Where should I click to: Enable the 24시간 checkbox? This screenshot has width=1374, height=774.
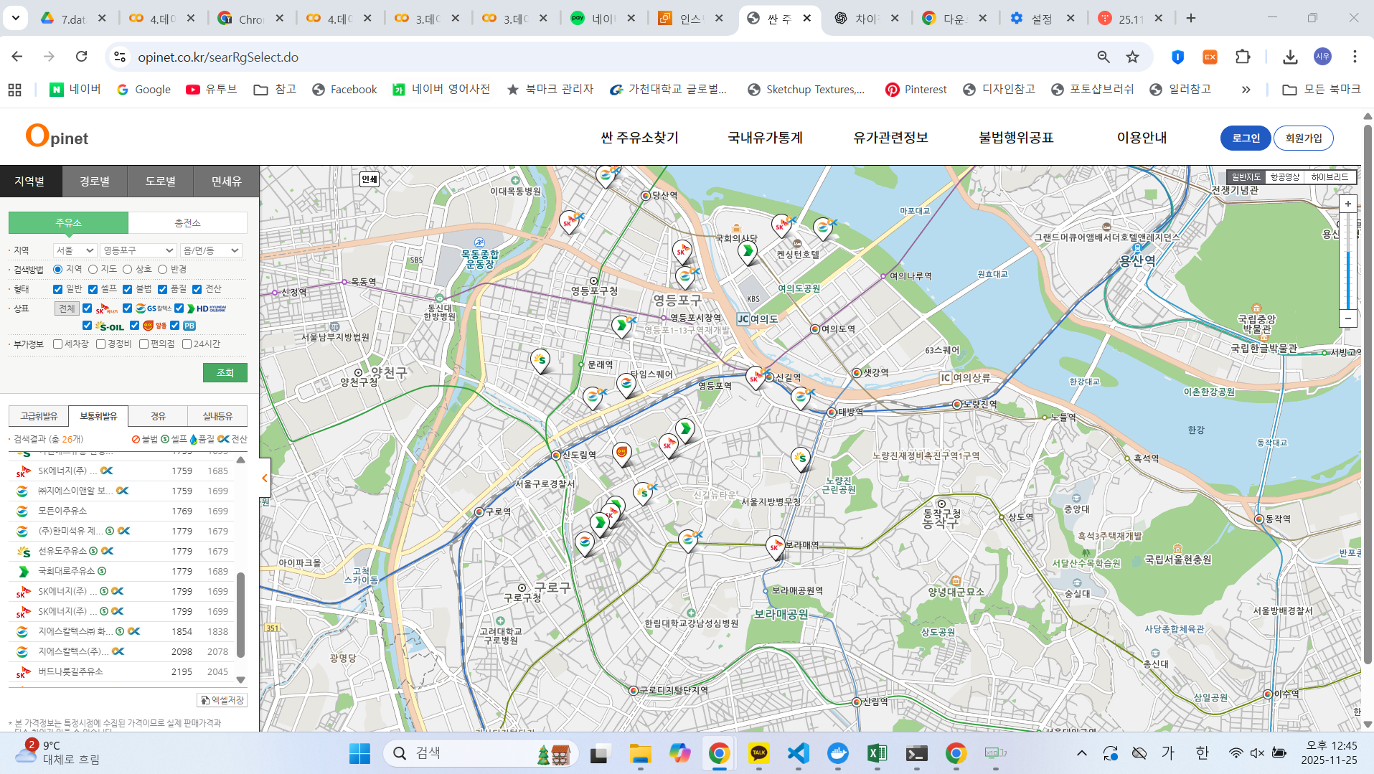pos(187,344)
